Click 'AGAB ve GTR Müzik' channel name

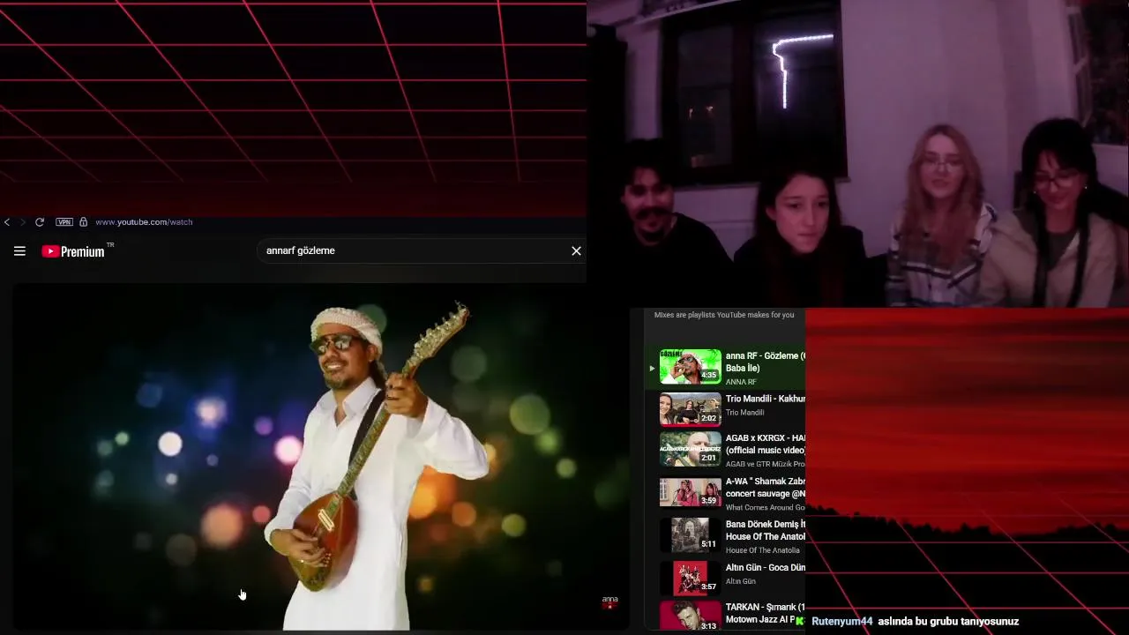click(x=765, y=464)
